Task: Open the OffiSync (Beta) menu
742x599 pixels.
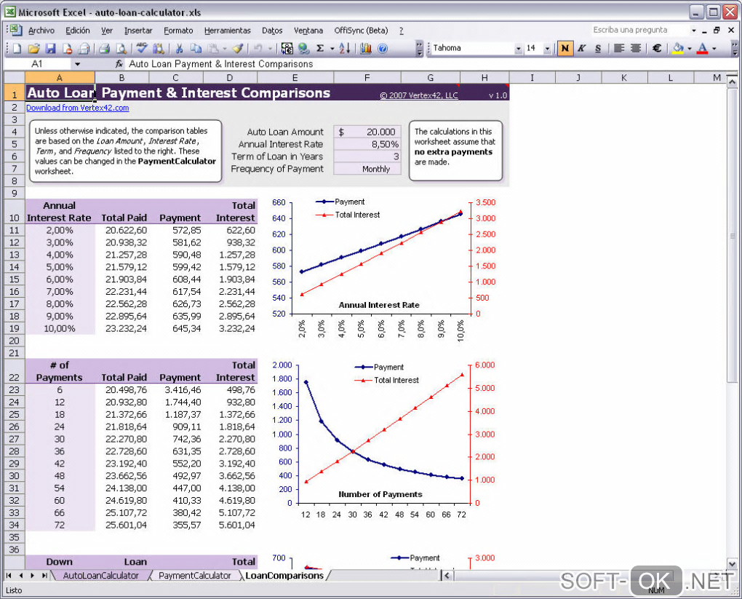Action: click(x=361, y=31)
